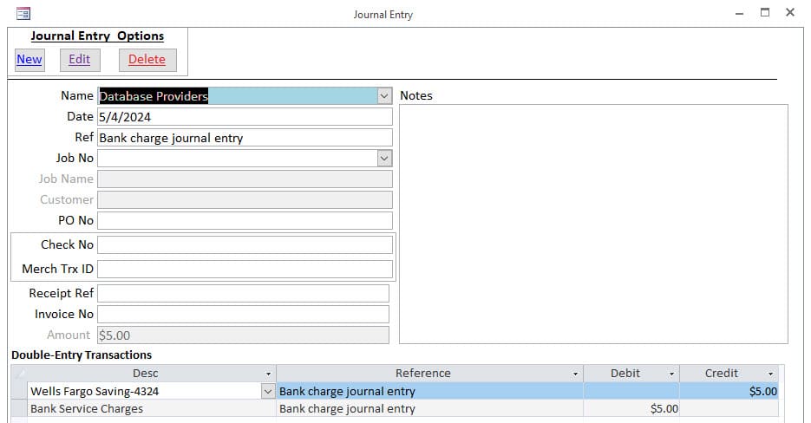
Task: Open the Reference column filter arrow
Action: click(575, 374)
